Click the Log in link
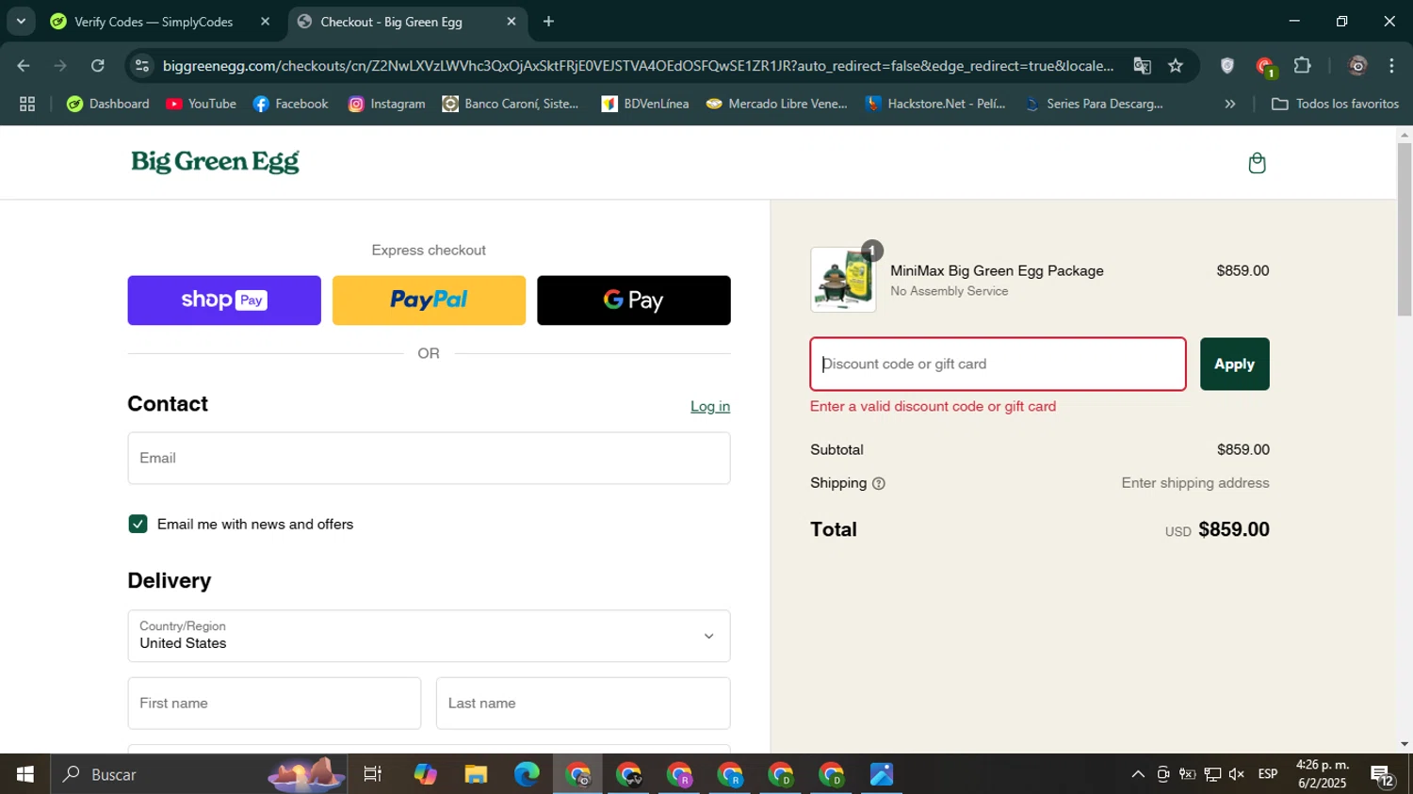 710,406
